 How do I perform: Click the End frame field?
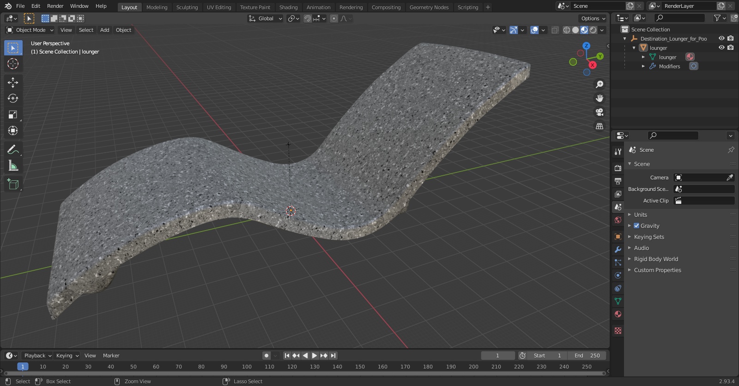pyautogui.click(x=587, y=356)
